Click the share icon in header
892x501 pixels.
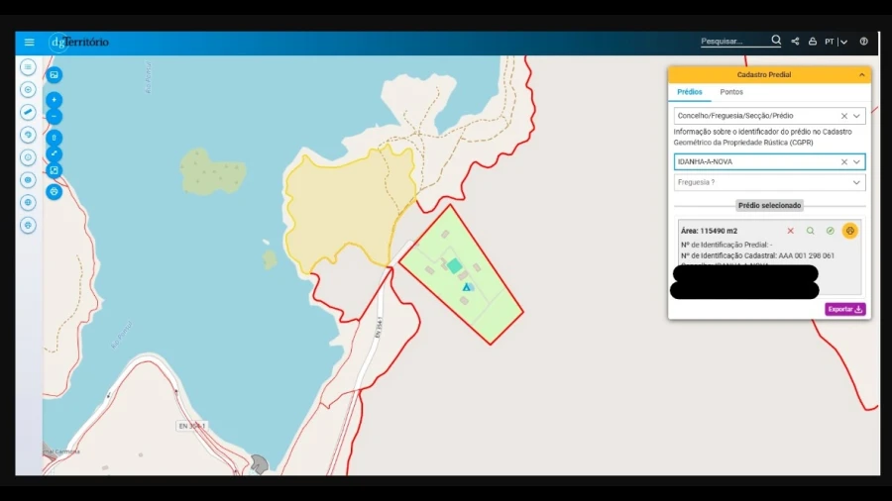tap(795, 42)
